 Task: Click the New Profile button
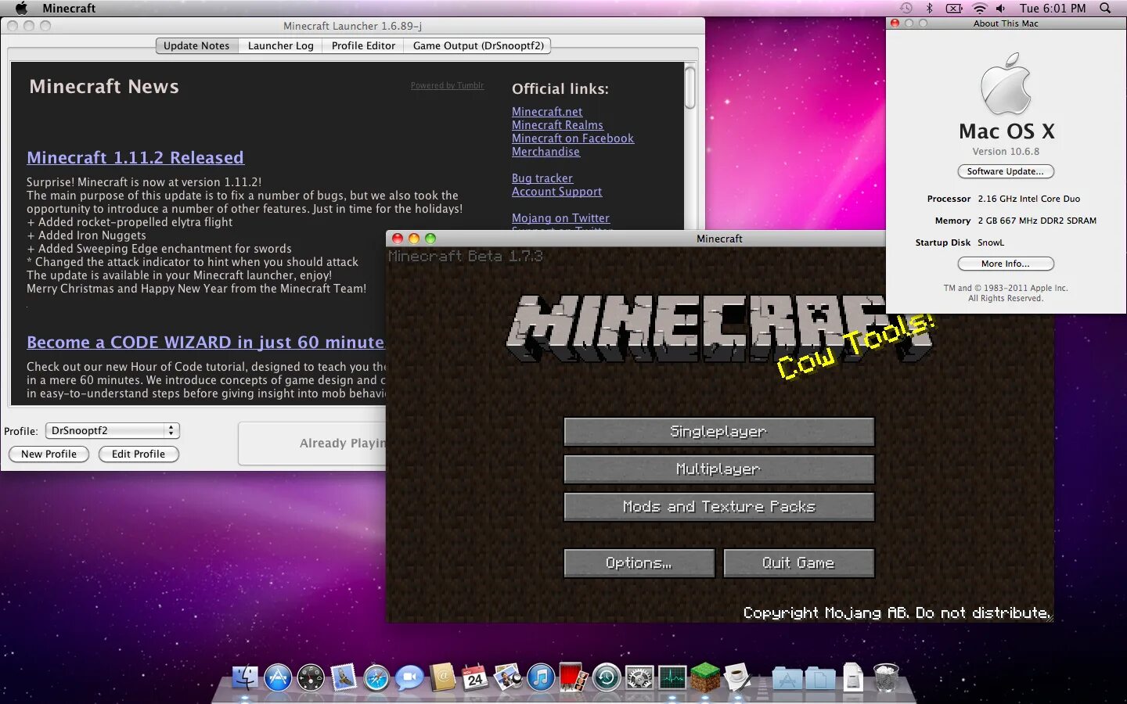(x=49, y=454)
